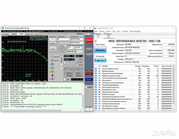Click the '?' random seek test icon
This screenshot has width=179, height=139.
[x=76, y=69]
